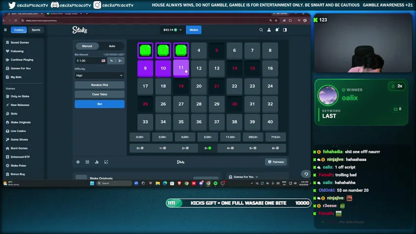416x234 pixels.
Task: Double the bet amount with 2×
Action: [x=120, y=61]
